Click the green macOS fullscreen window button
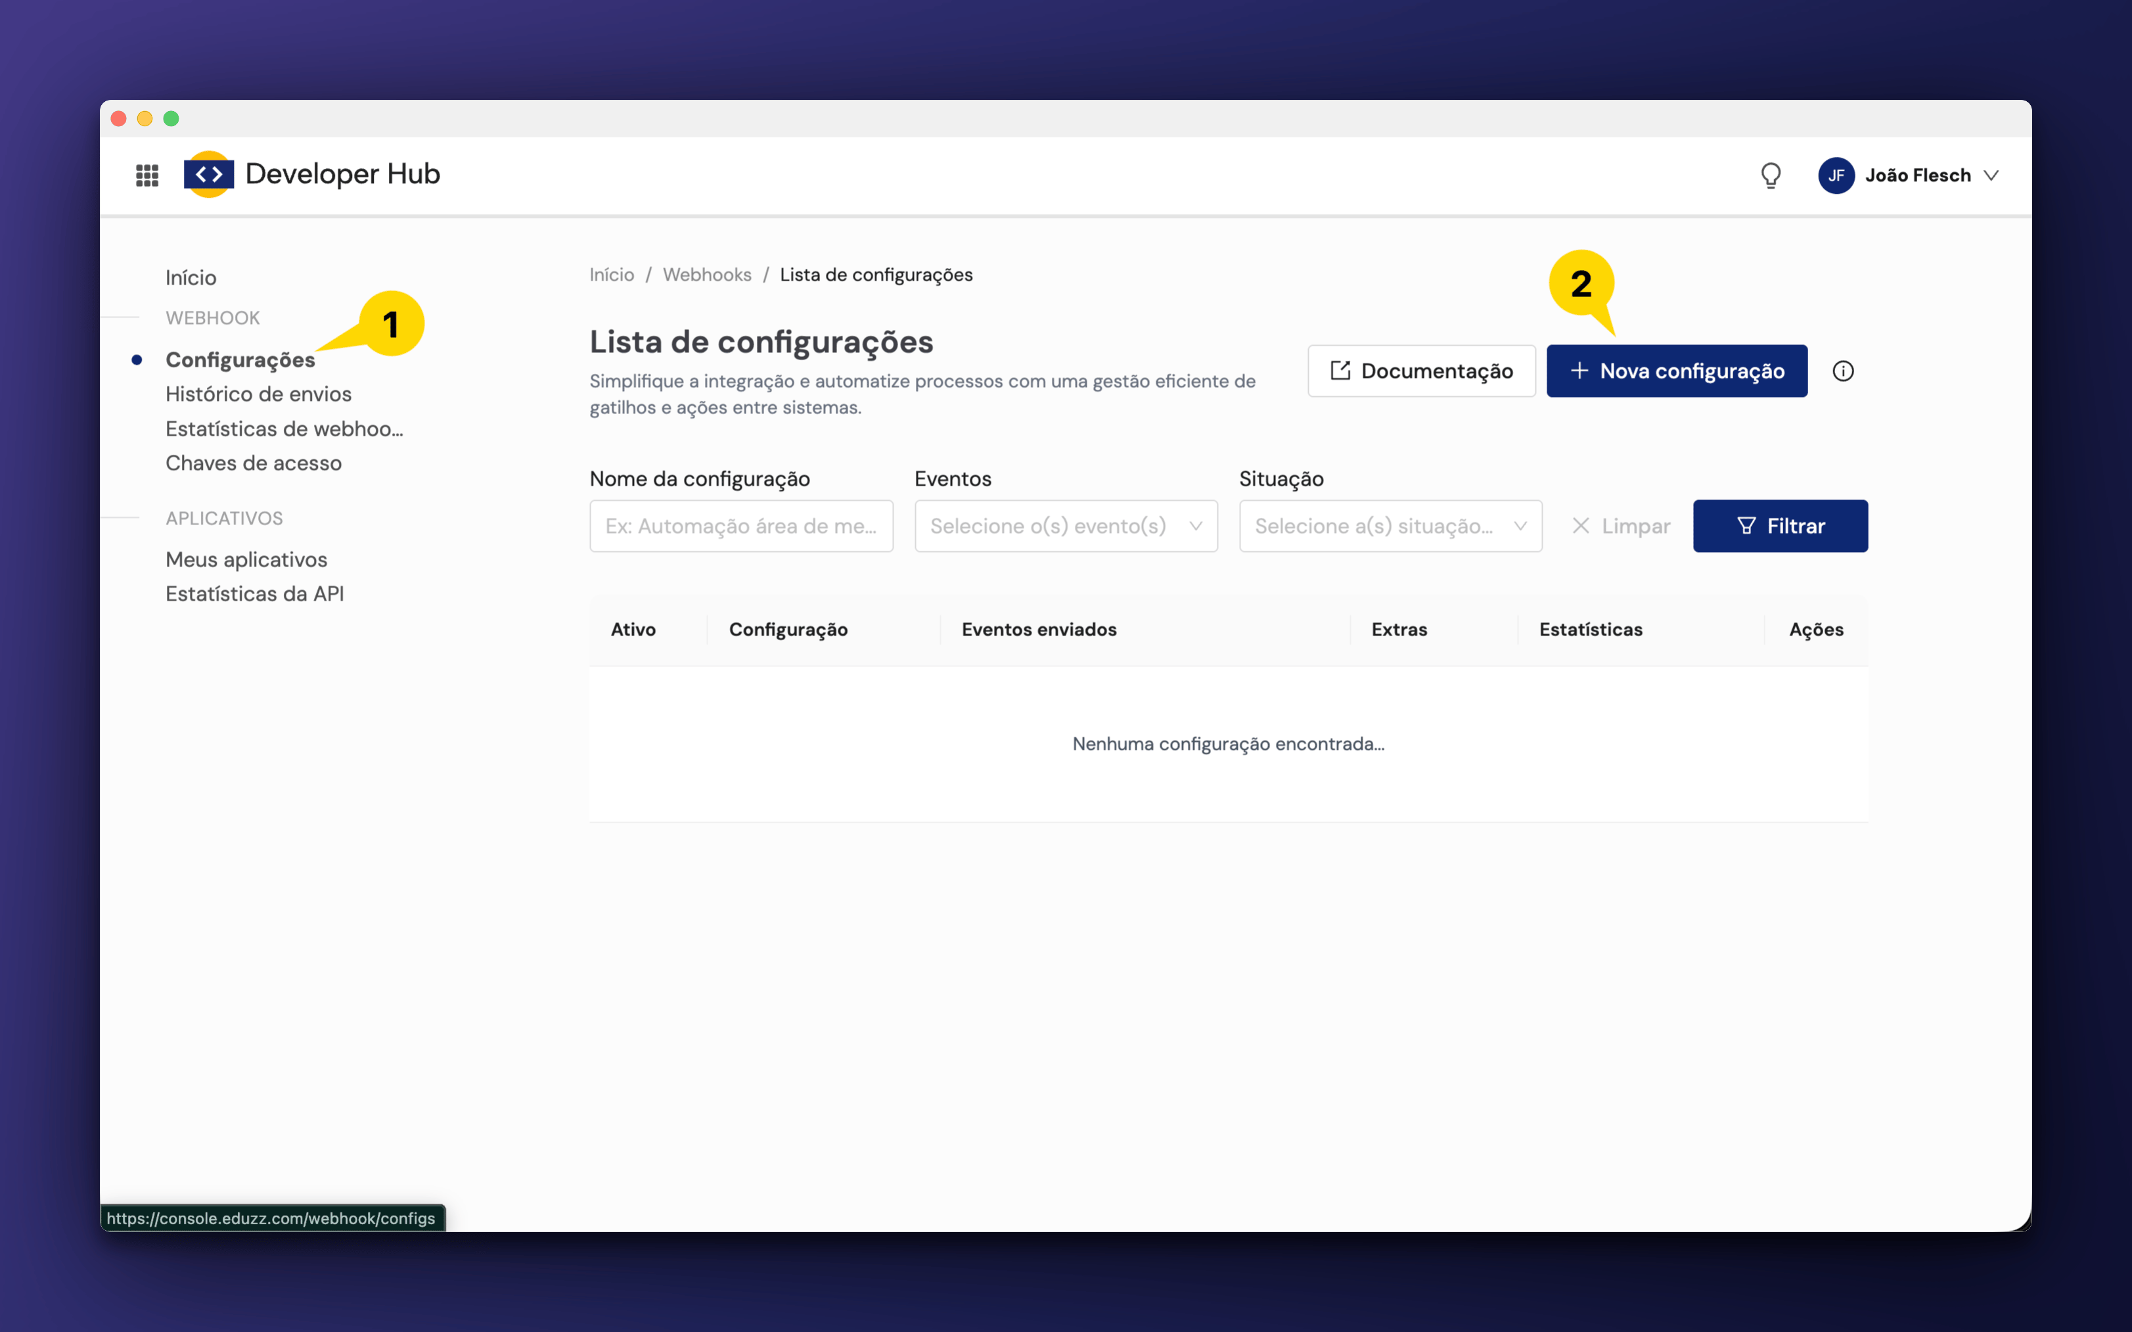2132x1332 pixels. coord(171,119)
